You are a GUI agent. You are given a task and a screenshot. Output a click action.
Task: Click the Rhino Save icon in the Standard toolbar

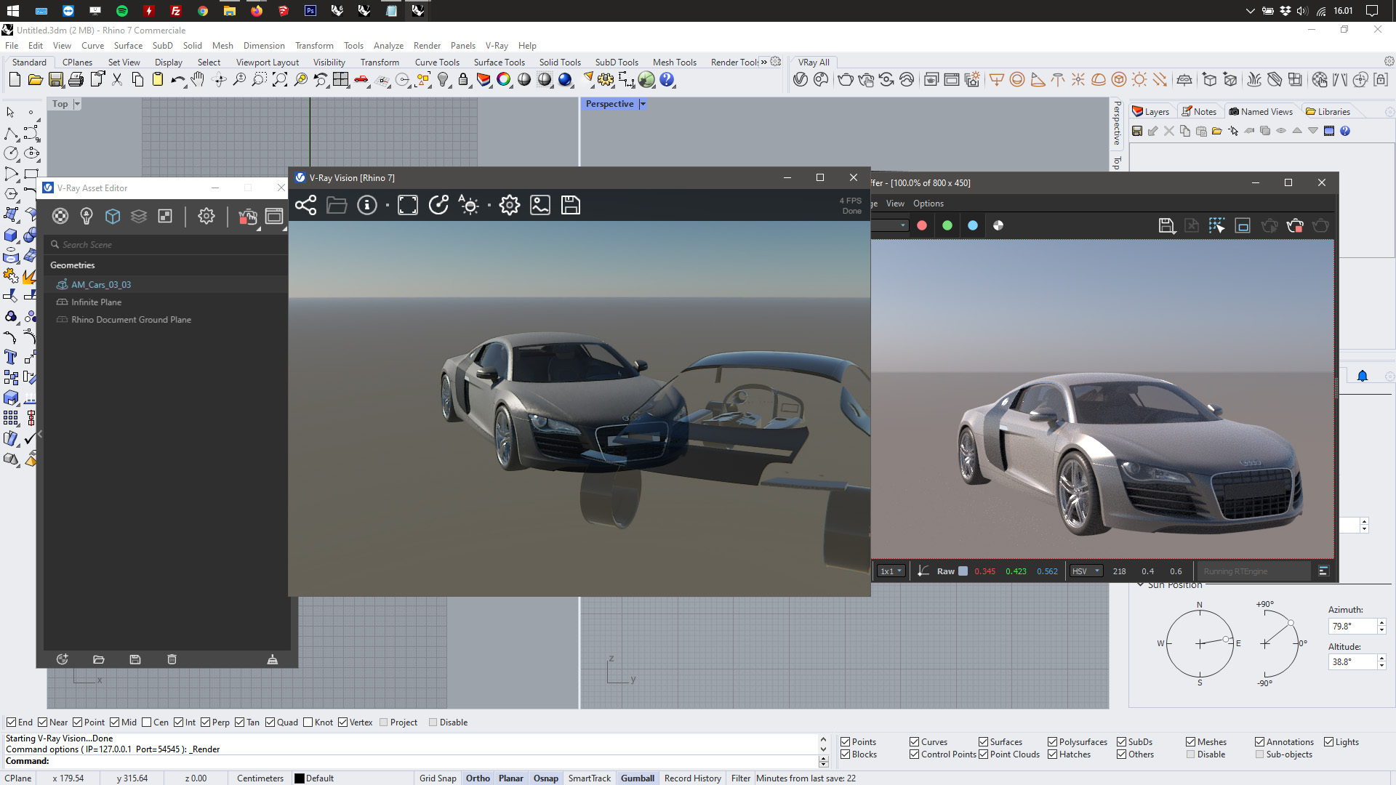(56, 80)
